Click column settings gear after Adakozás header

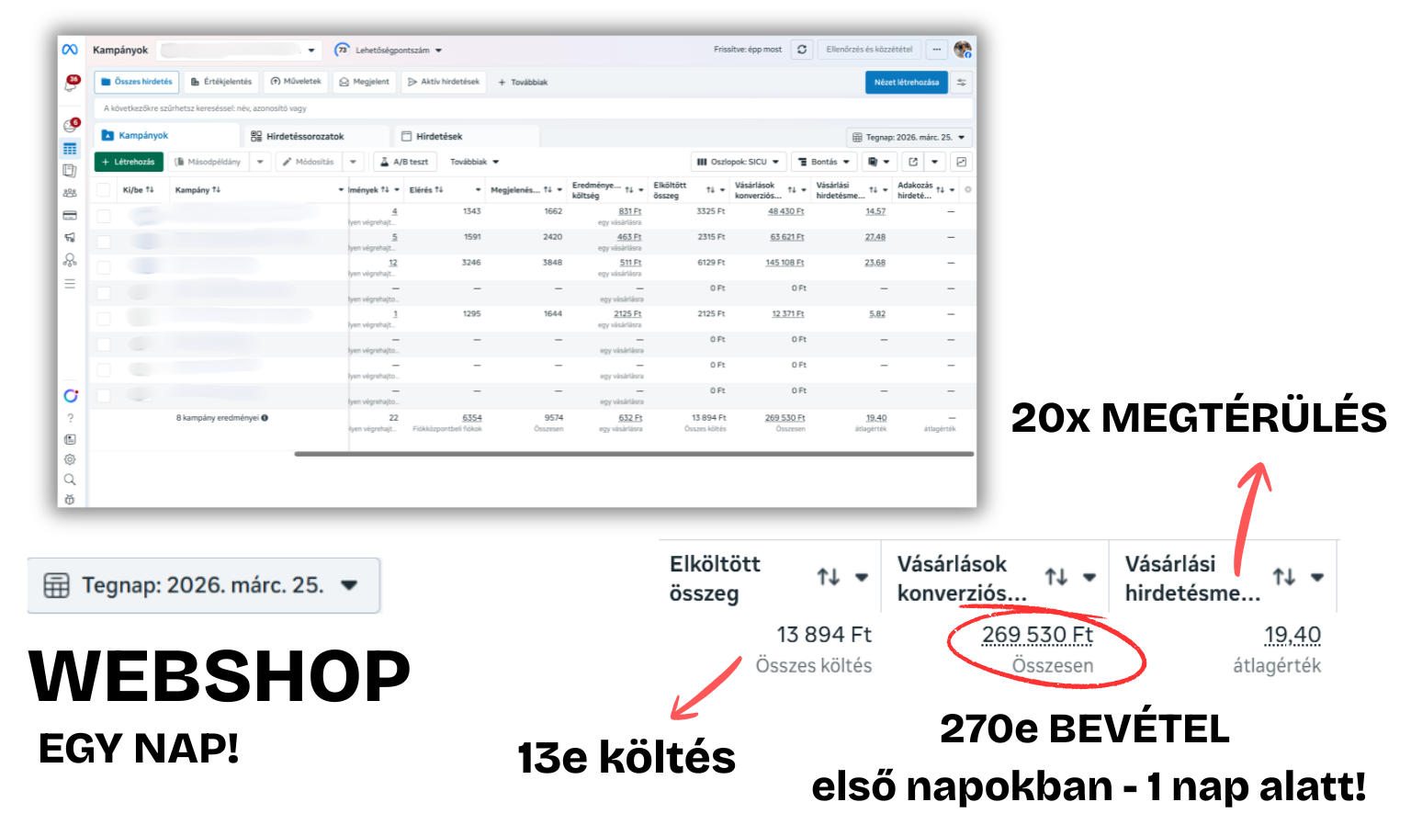coord(968,190)
